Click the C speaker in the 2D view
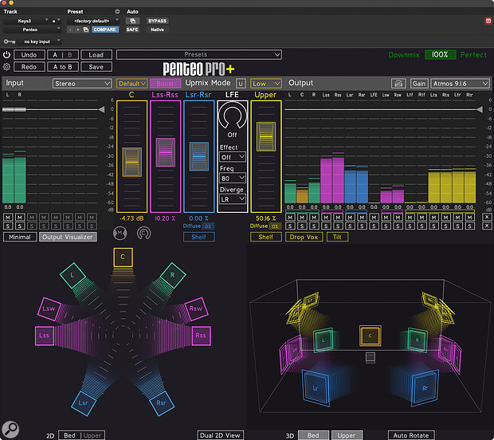This screenshot has width=494, height=440. coord(123,257)
